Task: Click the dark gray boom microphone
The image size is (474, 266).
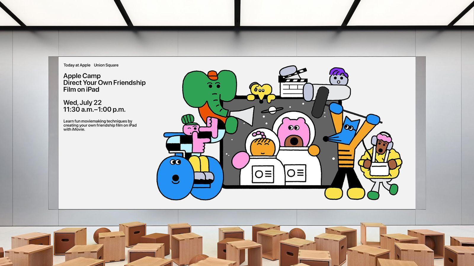Action: [319, 103]
